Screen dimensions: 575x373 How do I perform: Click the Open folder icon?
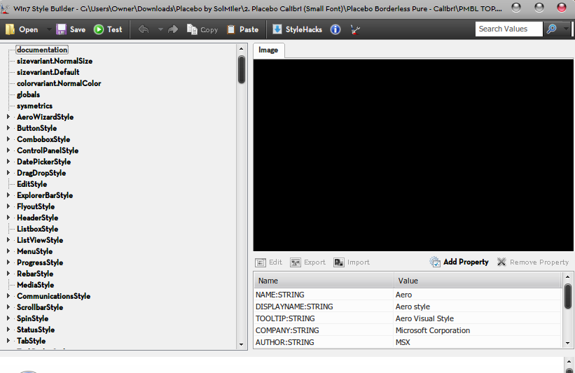[x=10, y=29]
